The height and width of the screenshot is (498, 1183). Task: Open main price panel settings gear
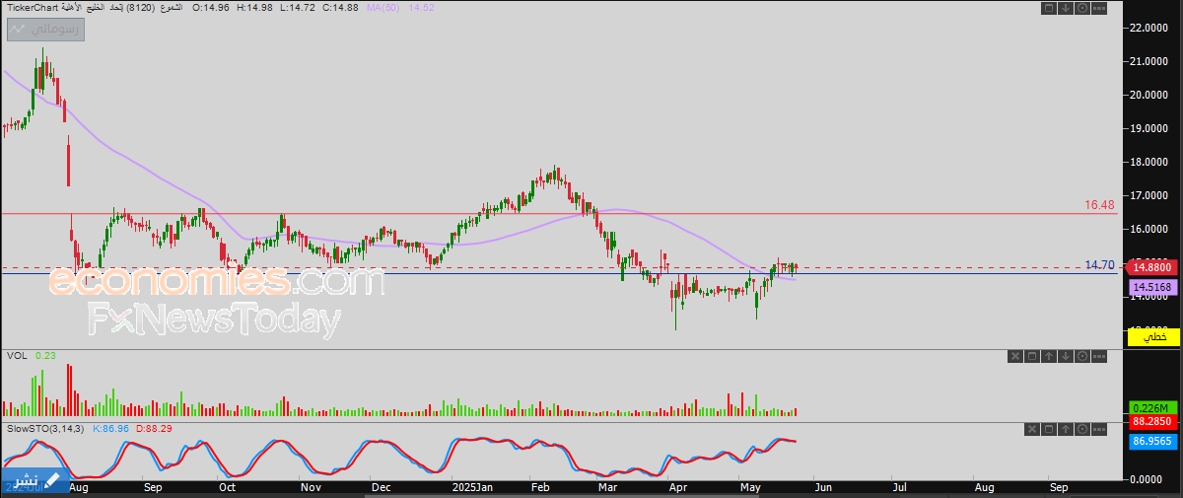pyautogui.click(x=1082, y=8)
